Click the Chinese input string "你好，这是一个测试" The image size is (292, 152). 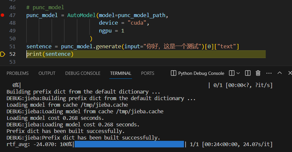coord(172,46)
